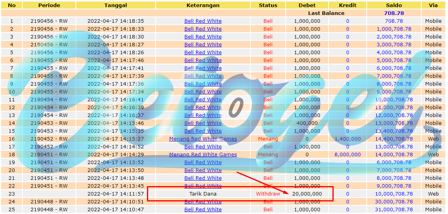Select the Tanggal column header
448x214 pixels.
tap(116, 5)
